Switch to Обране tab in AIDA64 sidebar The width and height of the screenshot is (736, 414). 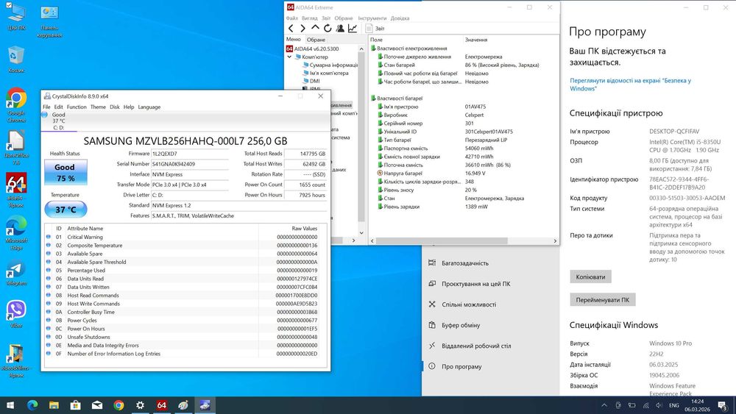tap(316, 40)
